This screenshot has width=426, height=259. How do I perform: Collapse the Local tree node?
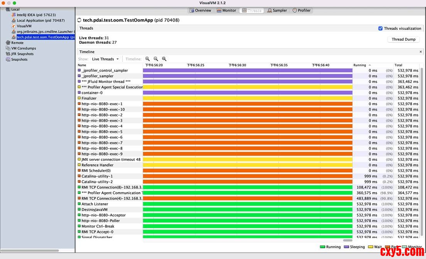(3, 9)
